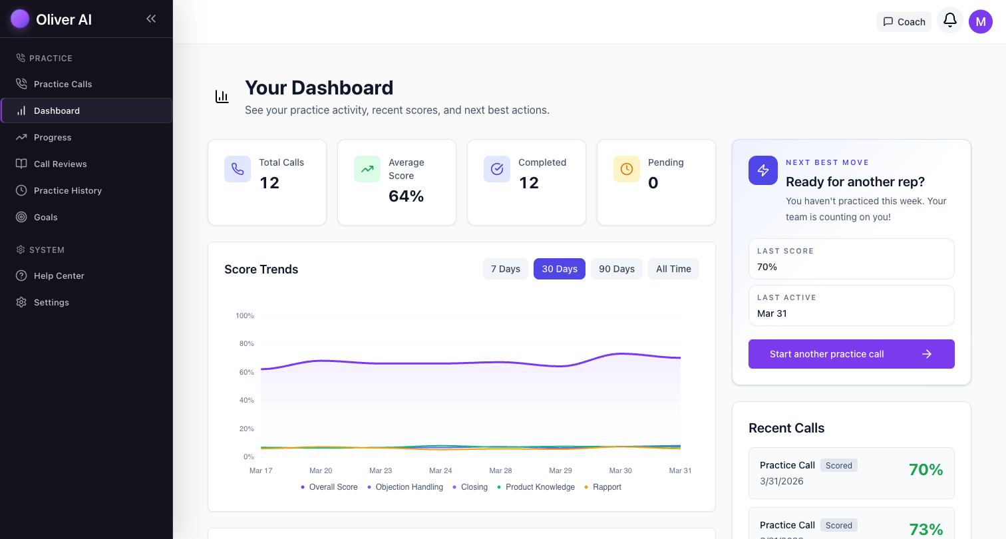
Task: Click the Total Calls value 12
Action: [x=269, y=183]
